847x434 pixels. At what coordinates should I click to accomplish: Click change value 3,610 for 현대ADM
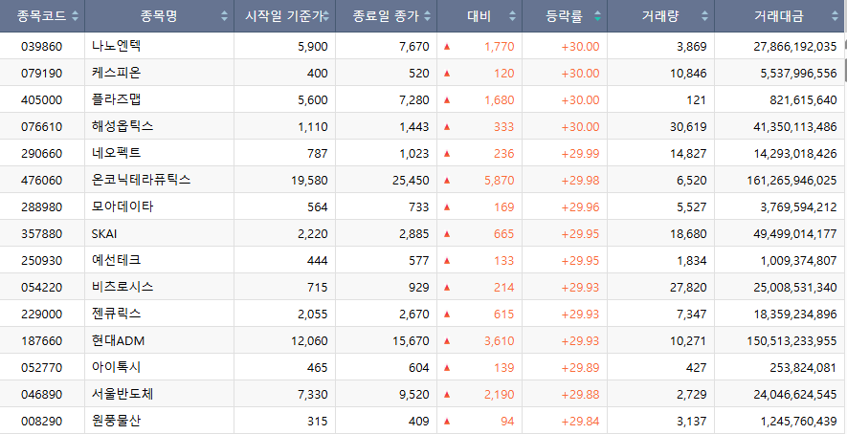tap(500, 341)
